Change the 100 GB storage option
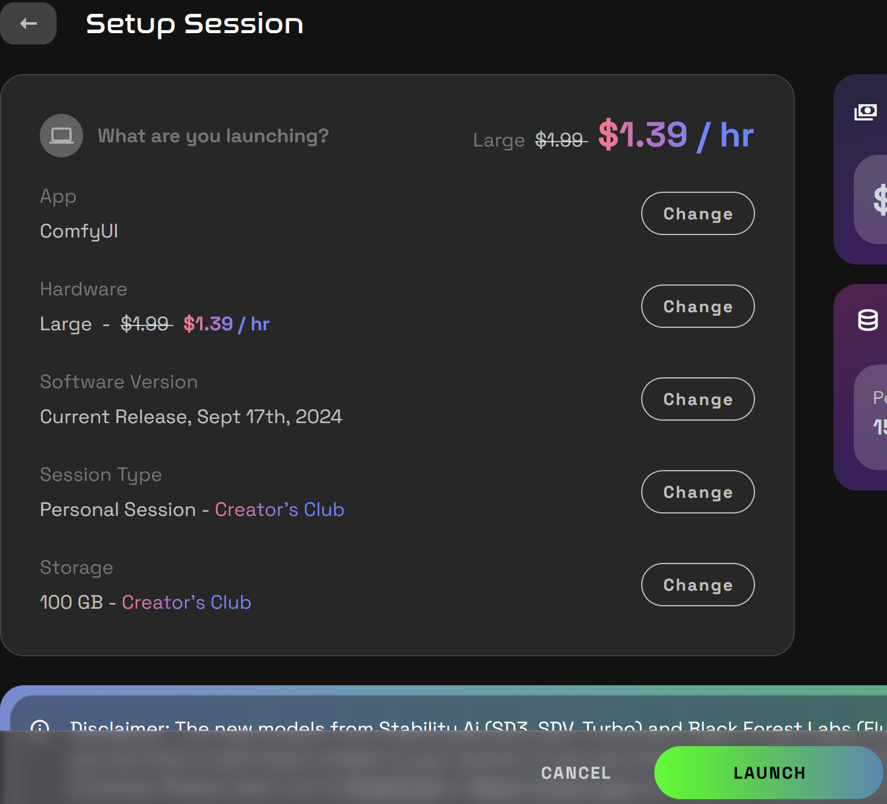Image resolution: width=887 pixels, height=804 pixels. point(697,585)
